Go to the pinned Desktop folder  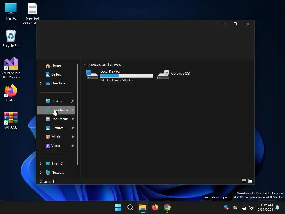click(56, 101)
